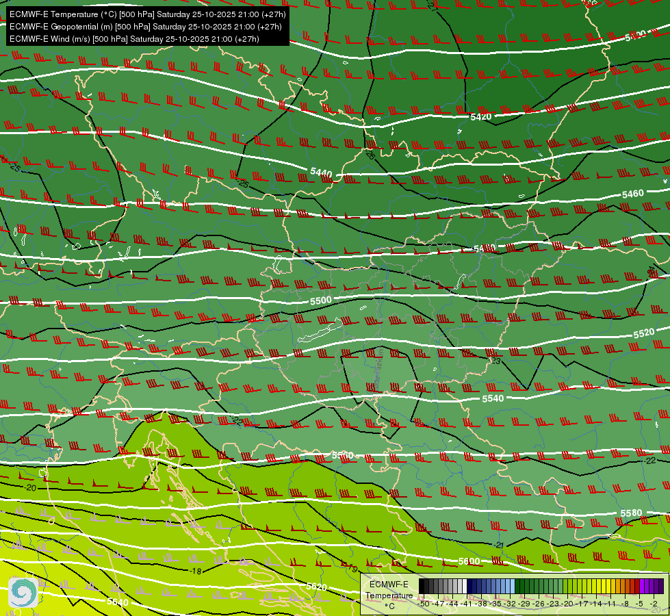Click the -8 value in the color legend

(626, 604)
